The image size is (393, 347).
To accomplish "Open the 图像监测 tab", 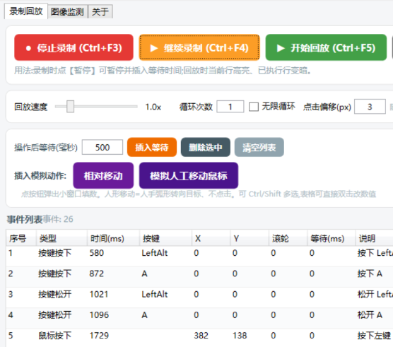I will [x=67, y=11].
